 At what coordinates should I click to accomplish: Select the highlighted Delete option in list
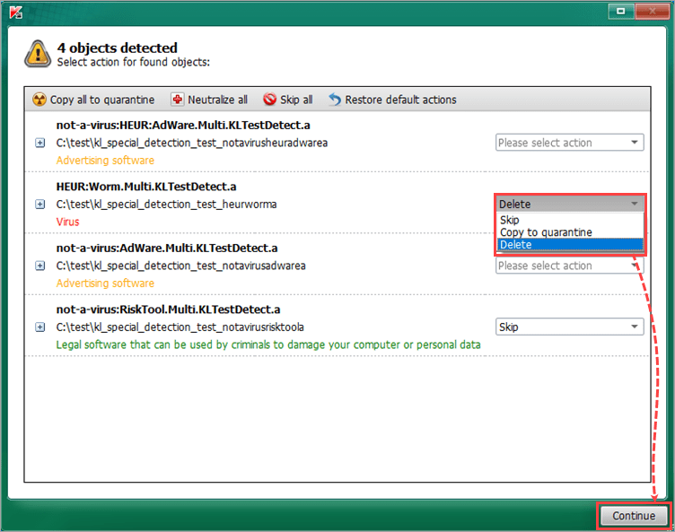pyautogui.click(x=516, y=245)
